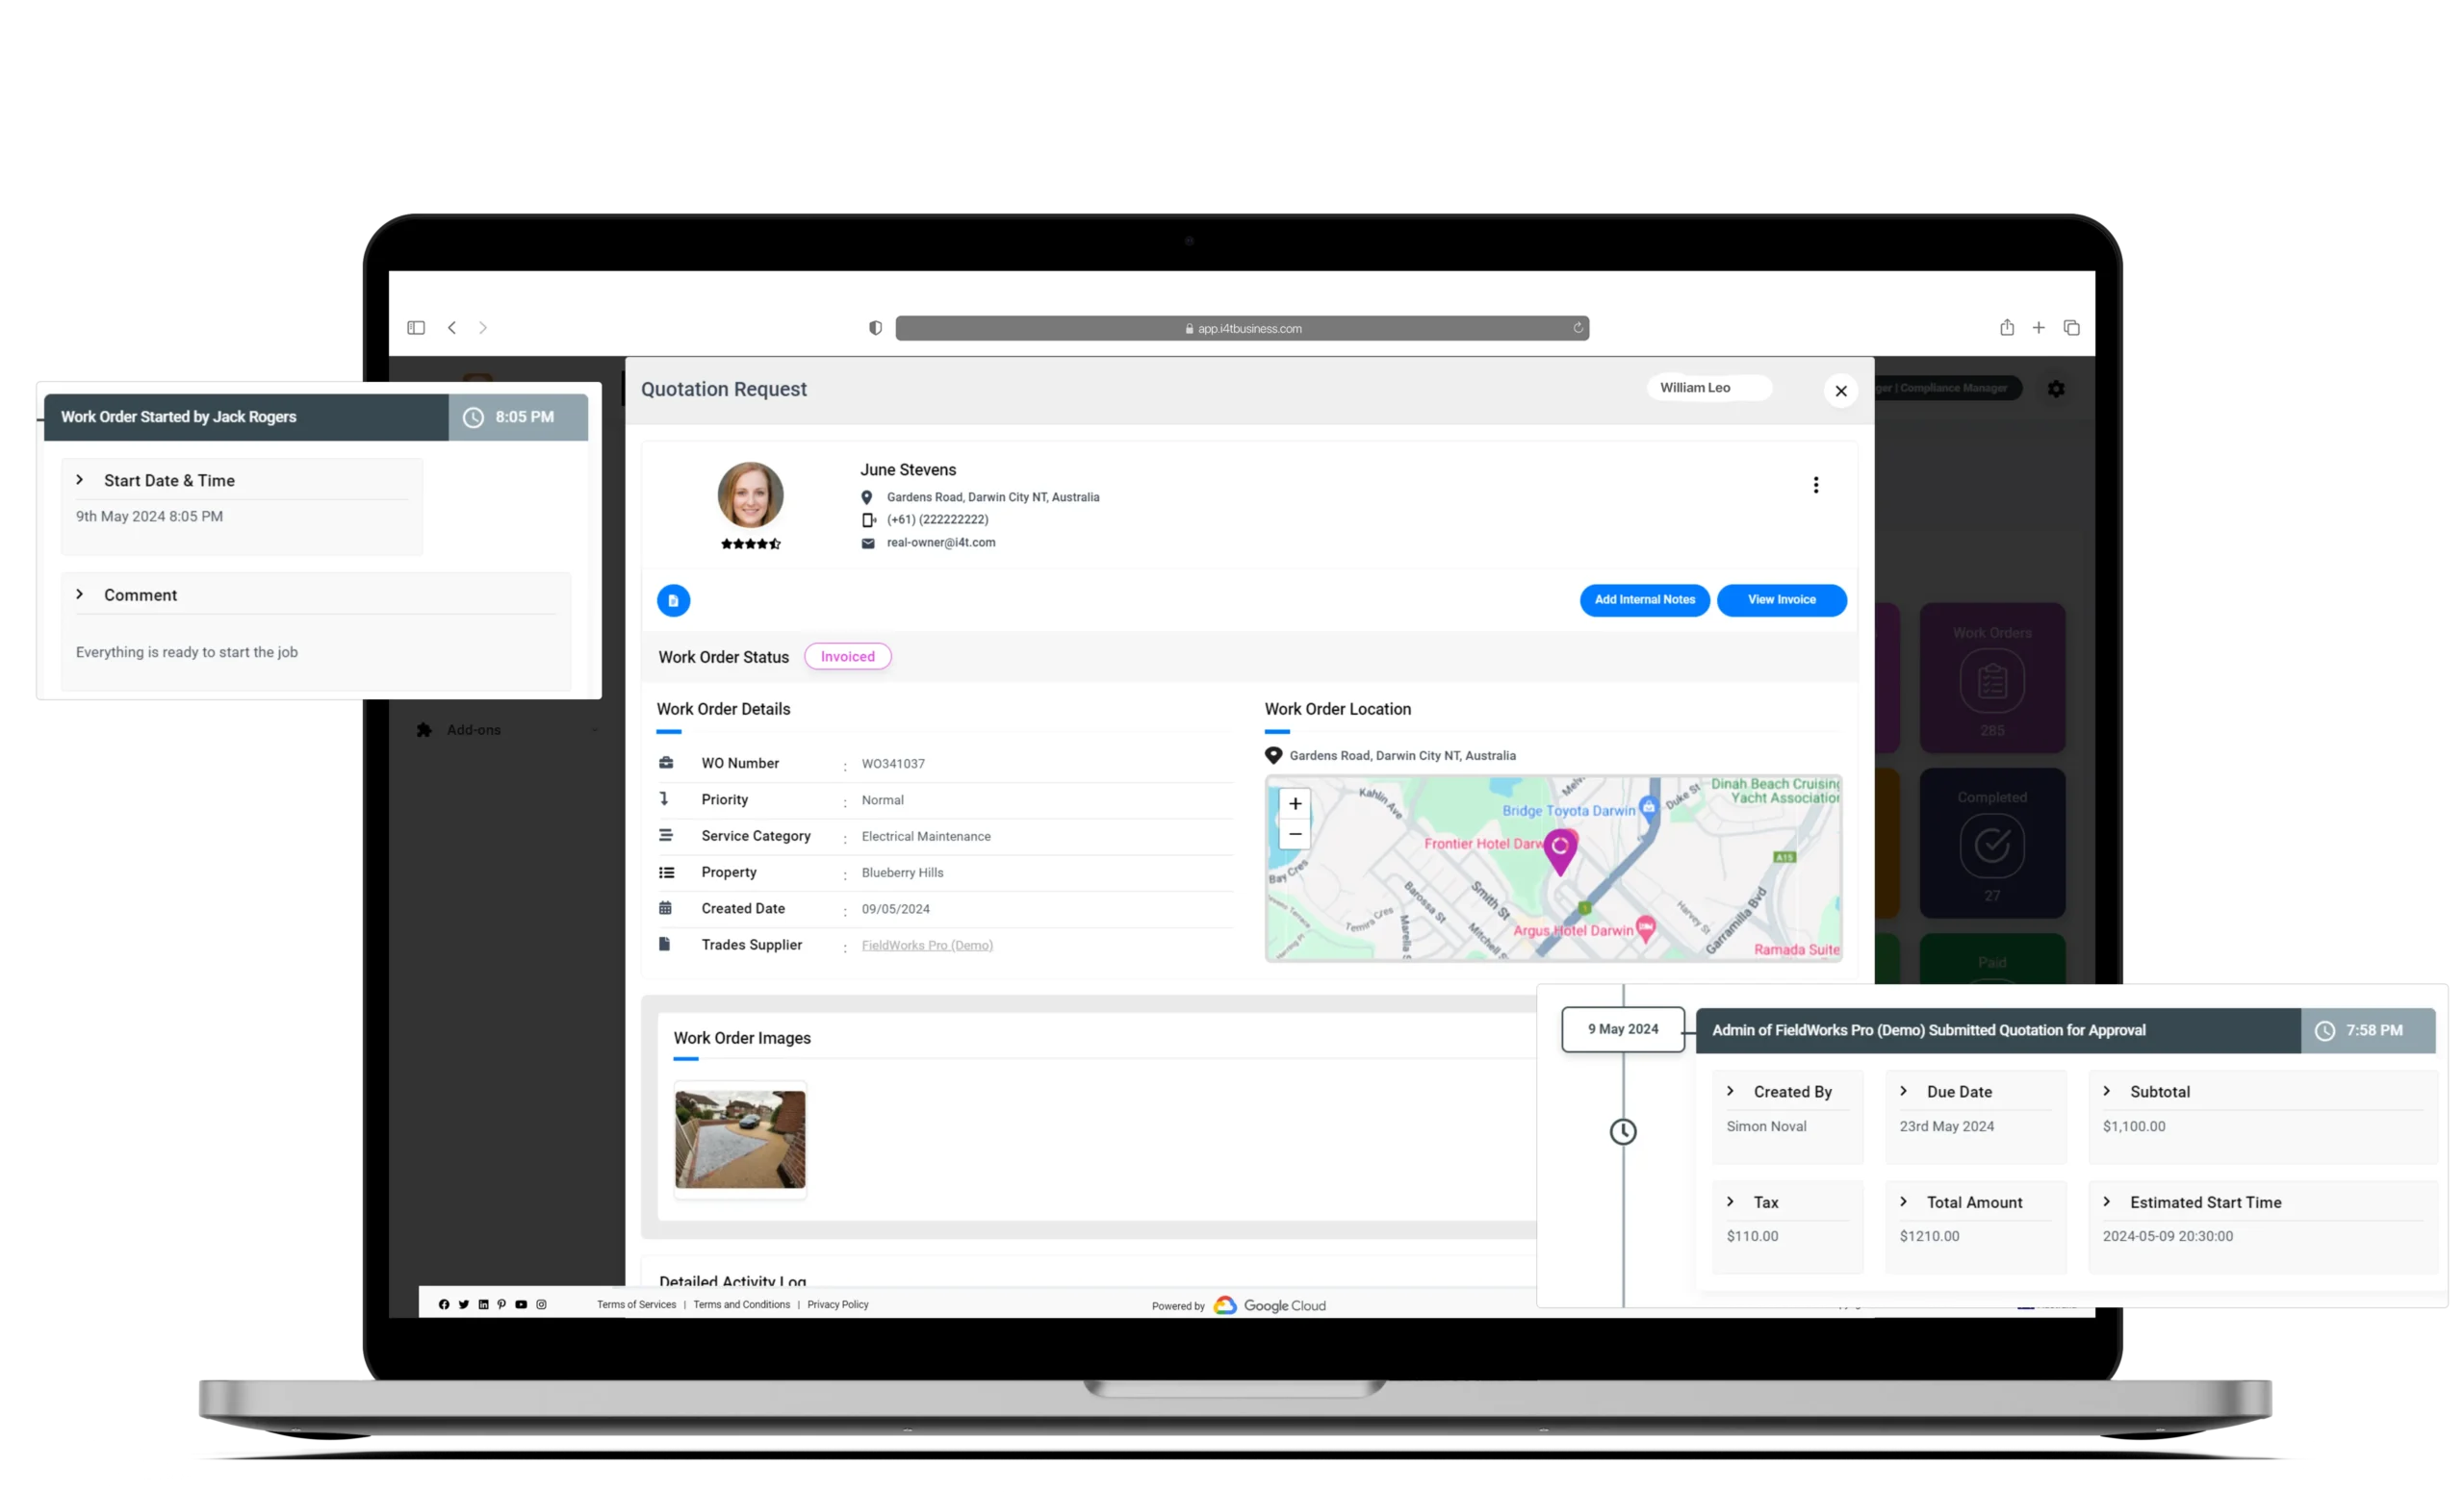Select the 'Quotation Request' menu header
The height and width of the screenshot is (1492, 2464).
724,389
